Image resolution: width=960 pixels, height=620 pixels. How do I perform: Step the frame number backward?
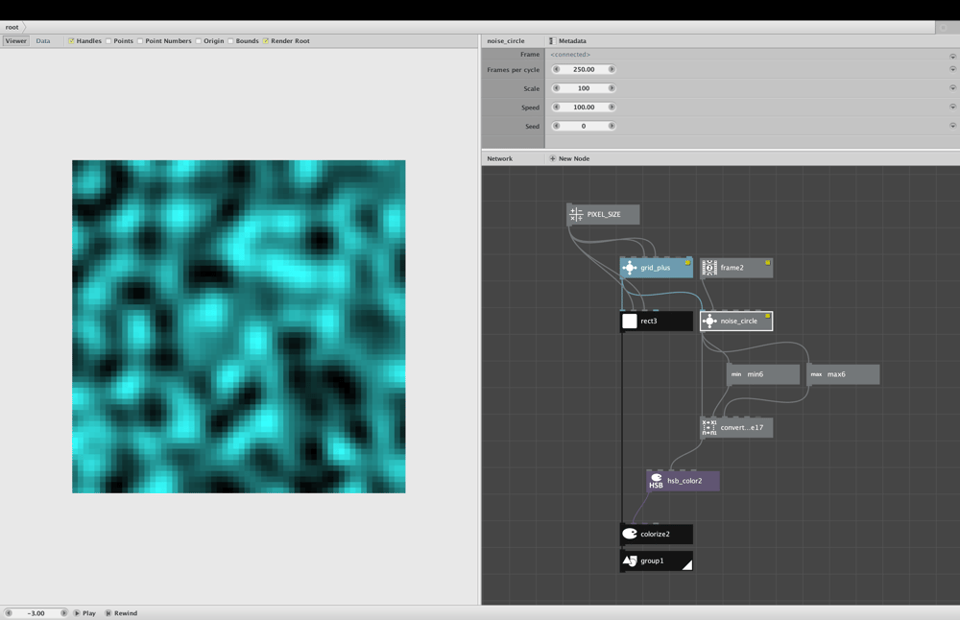9,612
